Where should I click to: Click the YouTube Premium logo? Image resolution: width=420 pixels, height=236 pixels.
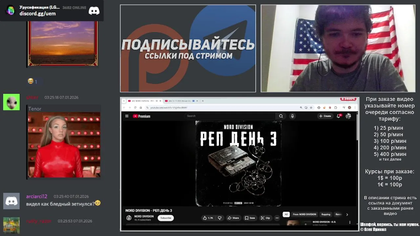pos(141,116)
